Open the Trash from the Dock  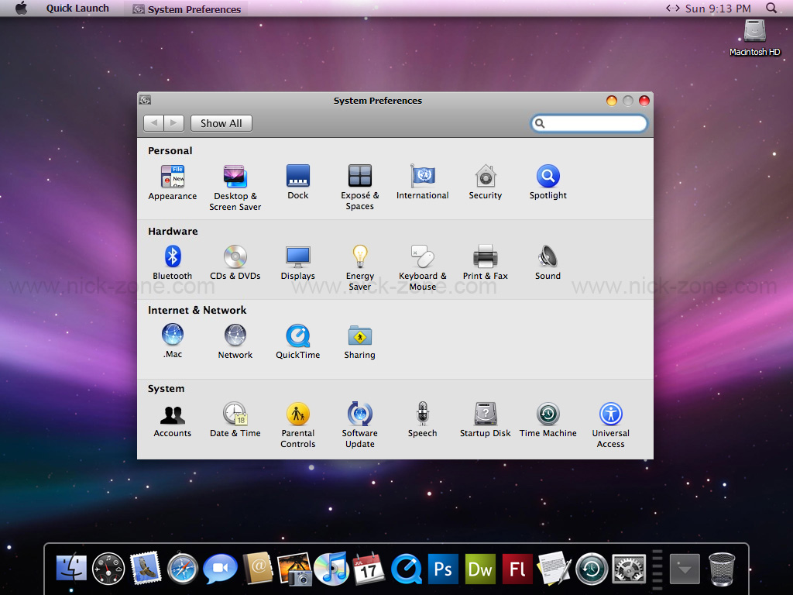722,568
